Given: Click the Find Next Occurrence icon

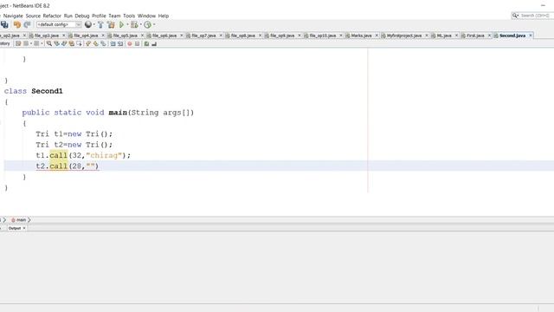Looking at the screenshot, I should [x=64, y=43].
